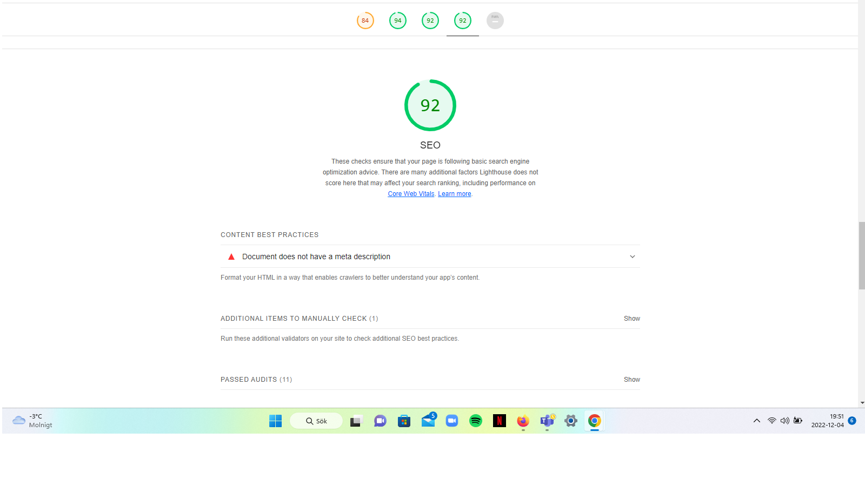Show additional items to manually check

631,318
